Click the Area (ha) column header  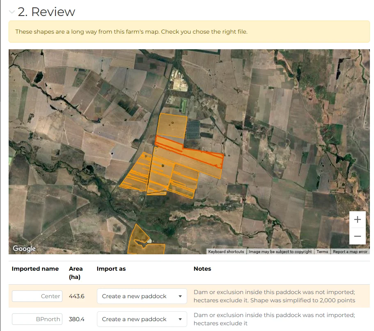[x=76, y=273]
